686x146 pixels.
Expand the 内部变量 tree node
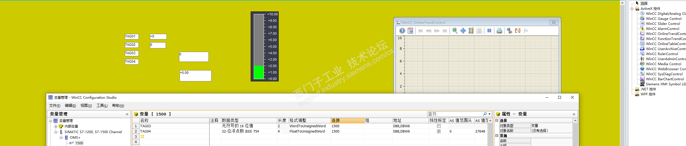coord(56,126)
